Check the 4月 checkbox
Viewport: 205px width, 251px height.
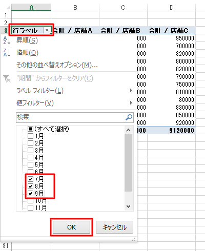pos(30,157)
